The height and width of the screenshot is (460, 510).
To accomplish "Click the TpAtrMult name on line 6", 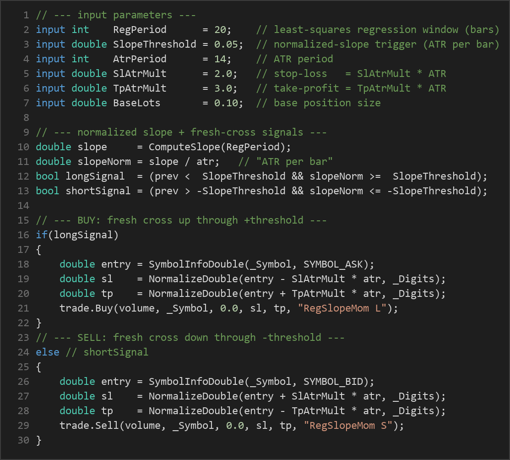I will [x=140, y=88].
